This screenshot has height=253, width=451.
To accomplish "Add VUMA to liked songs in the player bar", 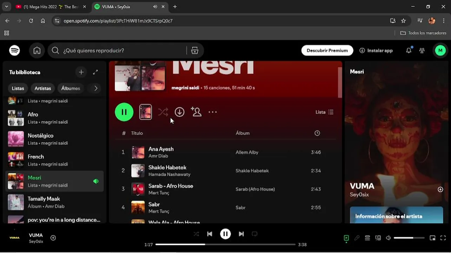I will 53,238.
